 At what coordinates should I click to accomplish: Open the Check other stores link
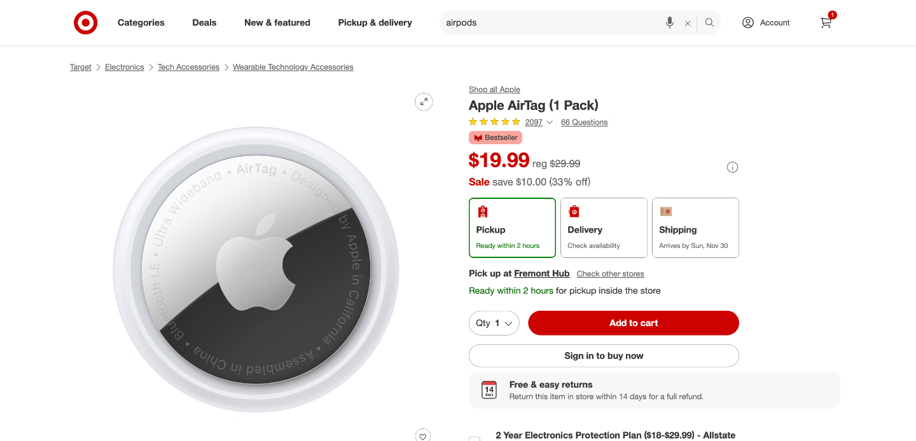tap(610, 274)
